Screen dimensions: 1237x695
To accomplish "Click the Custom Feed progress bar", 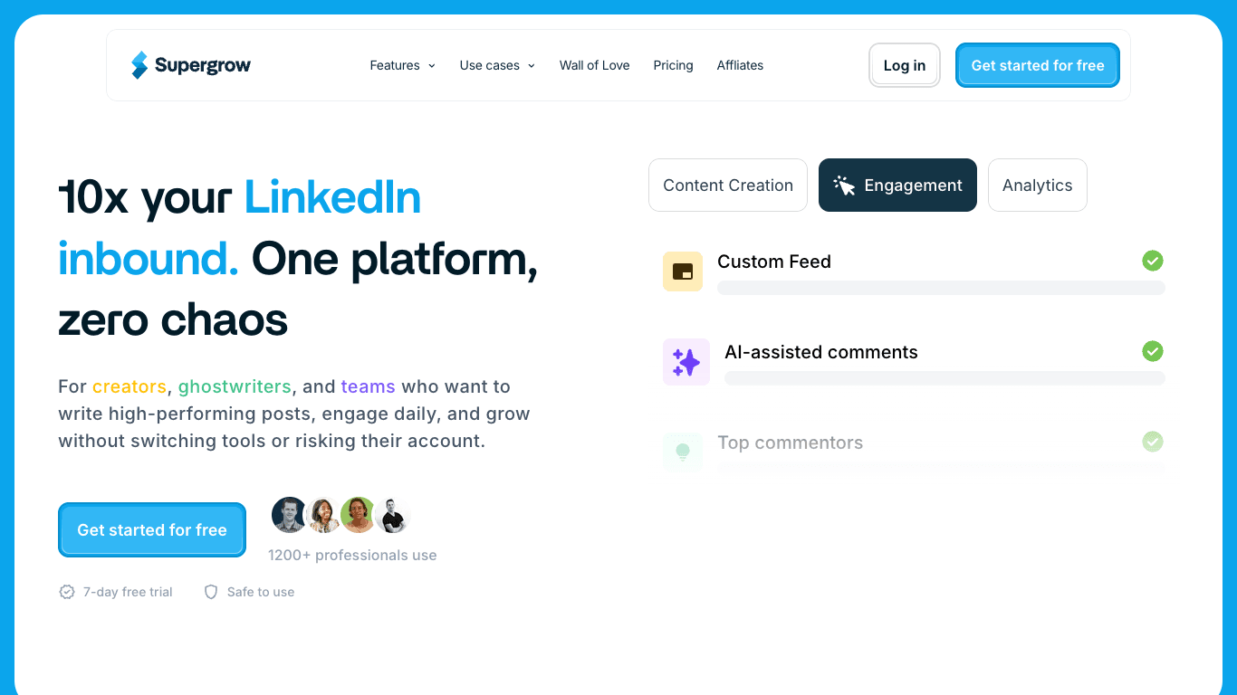I will click(x=940, y=288).
